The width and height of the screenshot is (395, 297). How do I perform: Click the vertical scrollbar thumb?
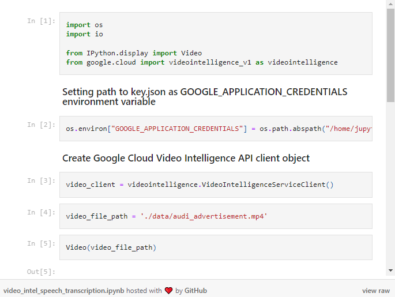390,55
